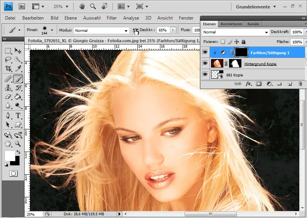This screenshot has width=307, height=218.
Task: Select the Eyedropper tool
Action: (x=18, y=68)
